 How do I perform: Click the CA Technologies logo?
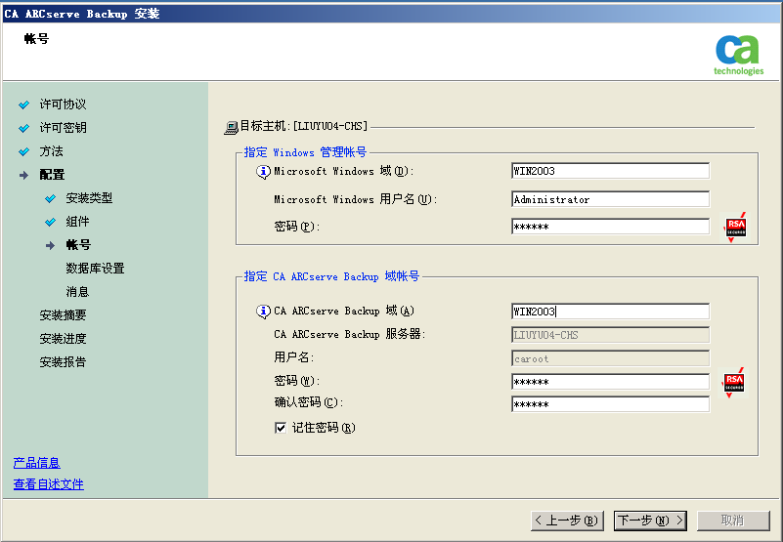738,54
